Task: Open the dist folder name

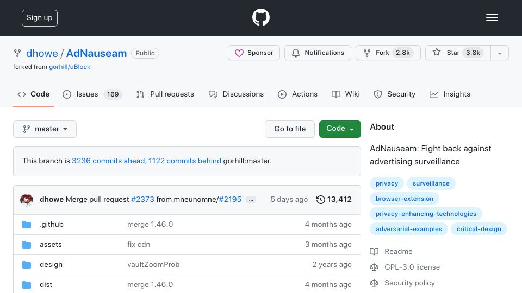Action: (x=46, y=284)
